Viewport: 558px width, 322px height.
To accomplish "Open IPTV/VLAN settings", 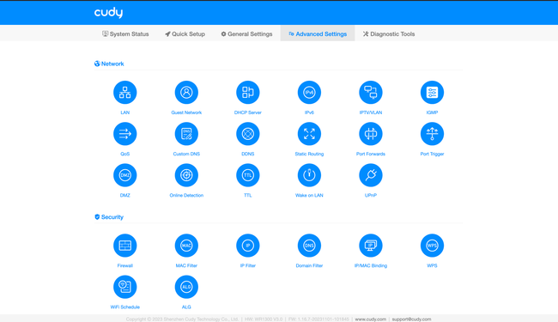I will pyautogui.click(x=371, y=93).
